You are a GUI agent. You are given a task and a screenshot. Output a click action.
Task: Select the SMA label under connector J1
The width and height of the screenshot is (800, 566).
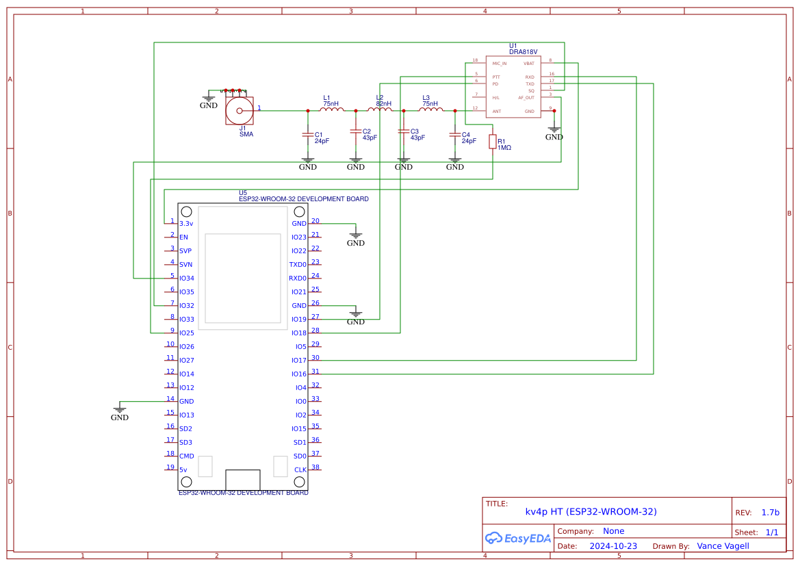(246, 134)
